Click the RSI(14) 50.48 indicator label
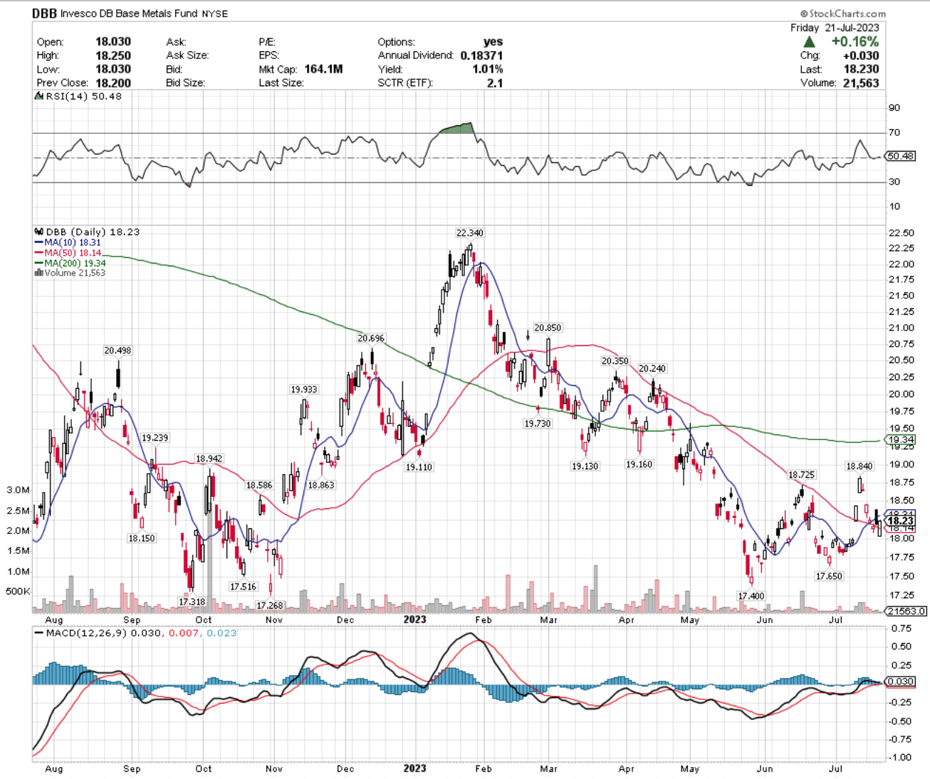The image size is (930, 779). pos(83,96)
